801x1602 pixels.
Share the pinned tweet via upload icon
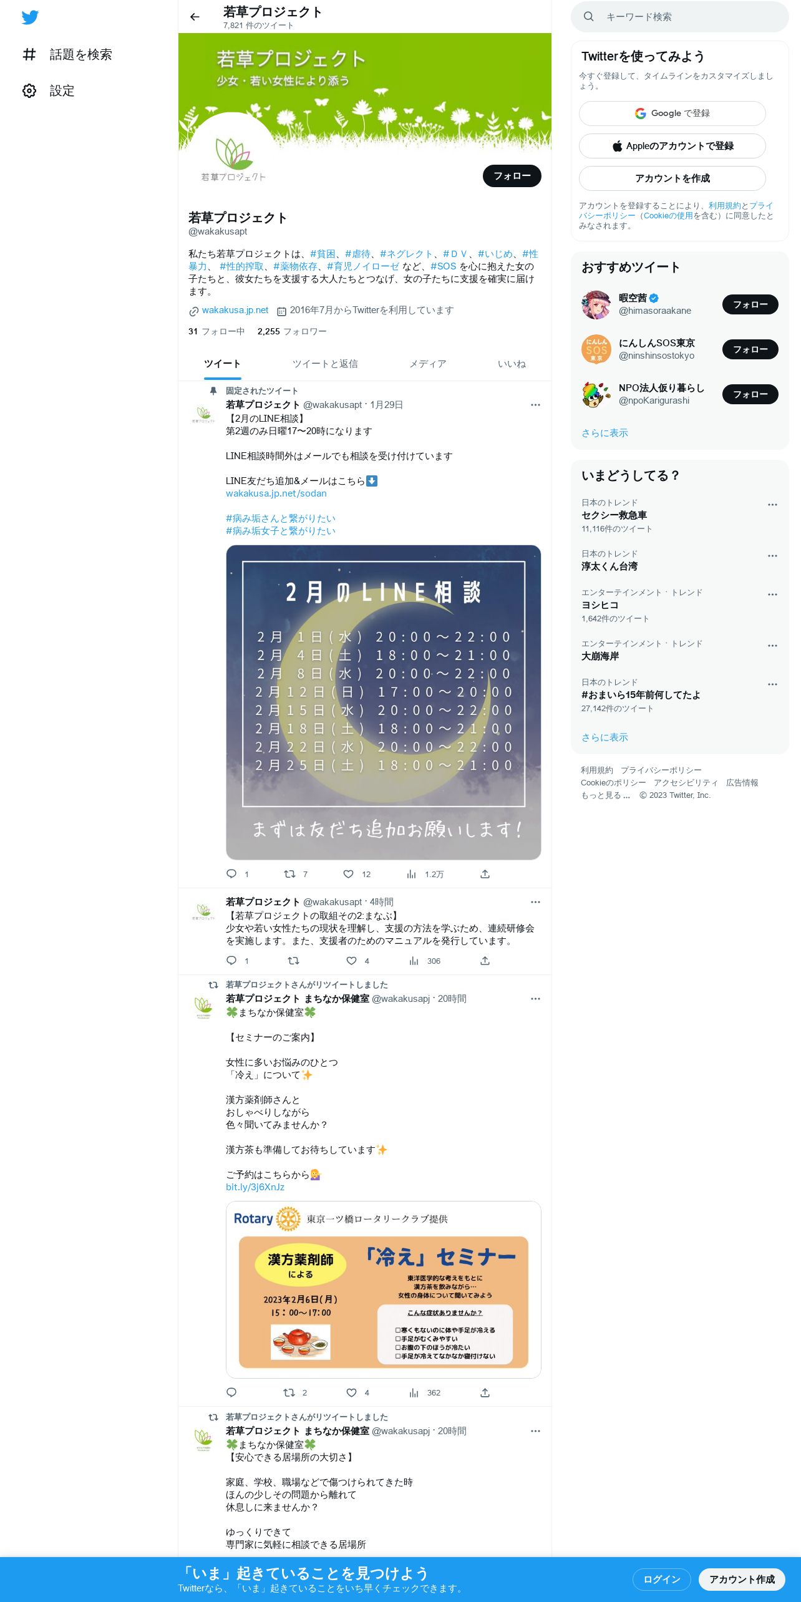point(485,874)
